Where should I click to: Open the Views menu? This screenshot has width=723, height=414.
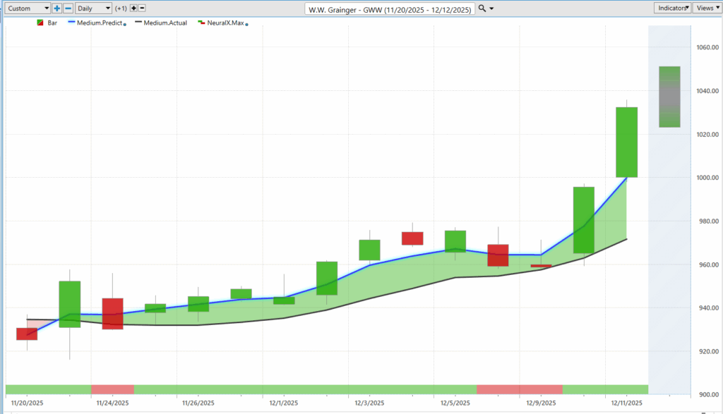click(705, 8)
